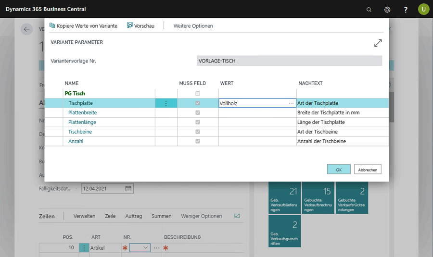Open Weitere Optionen menu
Image resolution: width=433 pixels, height=257 pixels.
coord(193,25)
